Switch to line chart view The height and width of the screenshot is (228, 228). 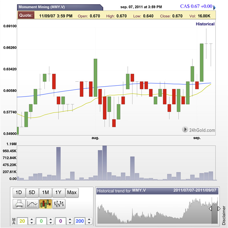32,204
